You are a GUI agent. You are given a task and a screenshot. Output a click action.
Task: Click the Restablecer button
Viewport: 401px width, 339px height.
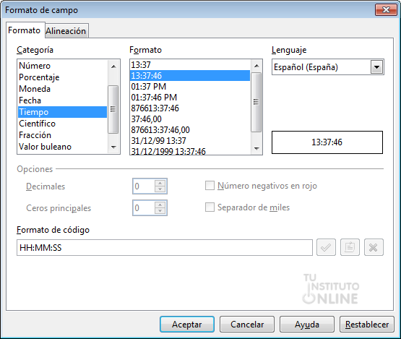click(367, 325)
